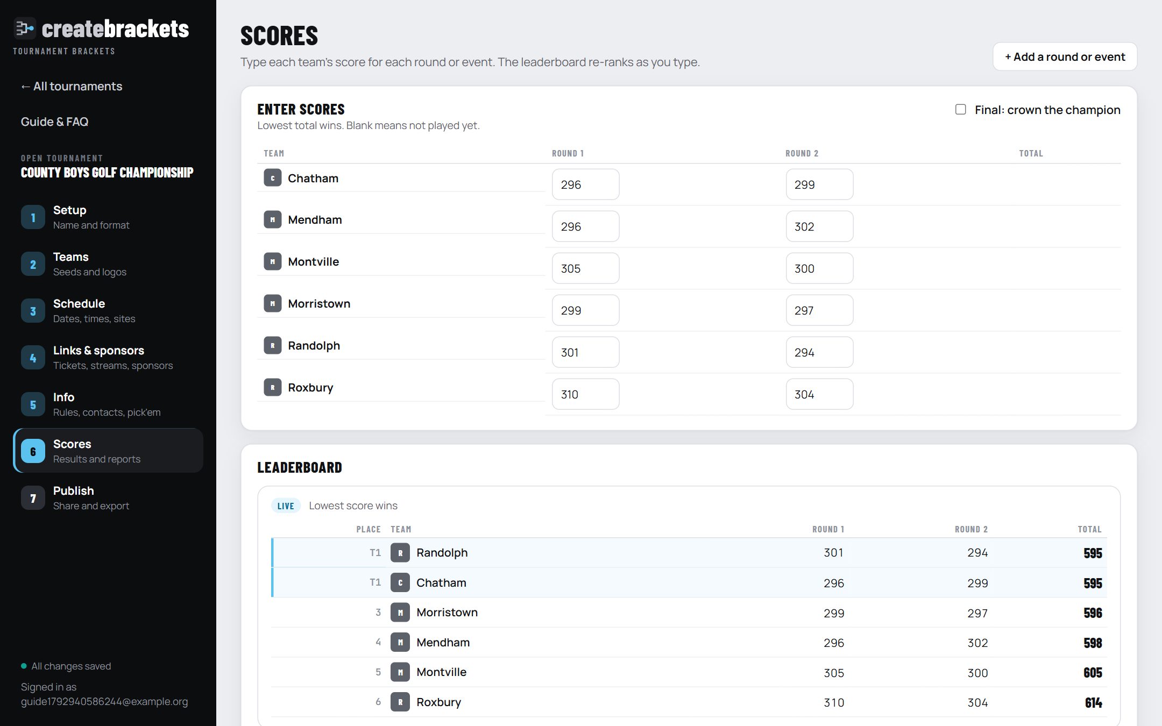The width and height of the screenshot is (1162, 726).
Task: Click Montville's total 605 in leaderboard
Action: click(x=1093, y=673)
